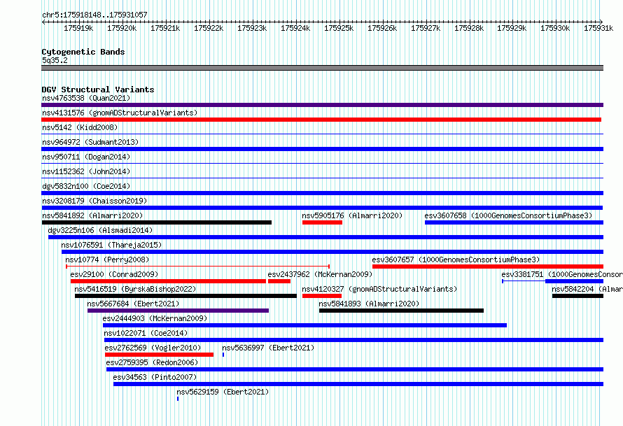Select the esv29100 (Conrad2009) label

[114, 274]
